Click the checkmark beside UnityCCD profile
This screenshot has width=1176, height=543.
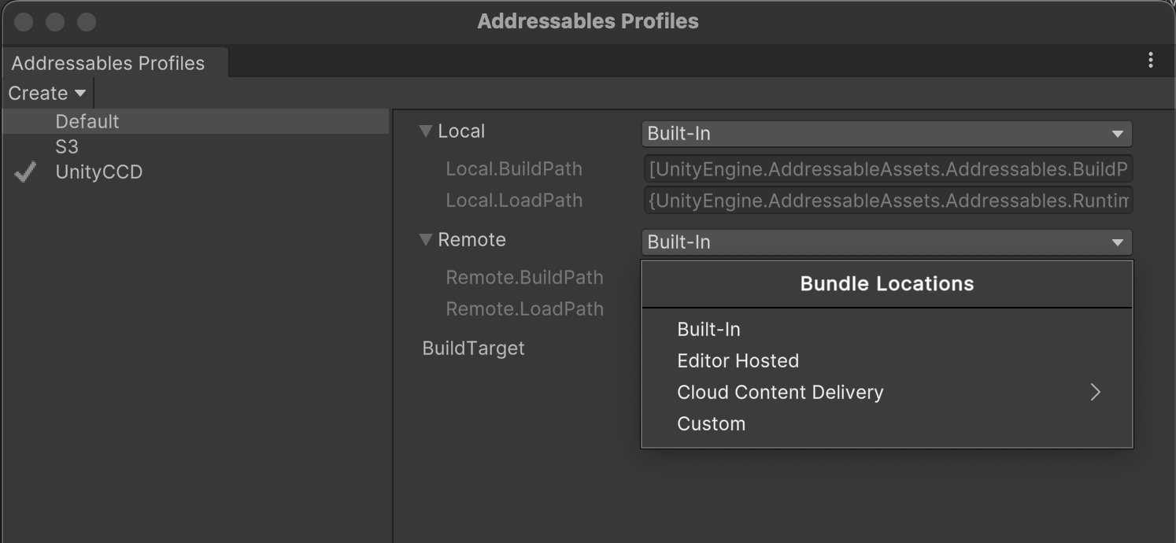(24, 172)
